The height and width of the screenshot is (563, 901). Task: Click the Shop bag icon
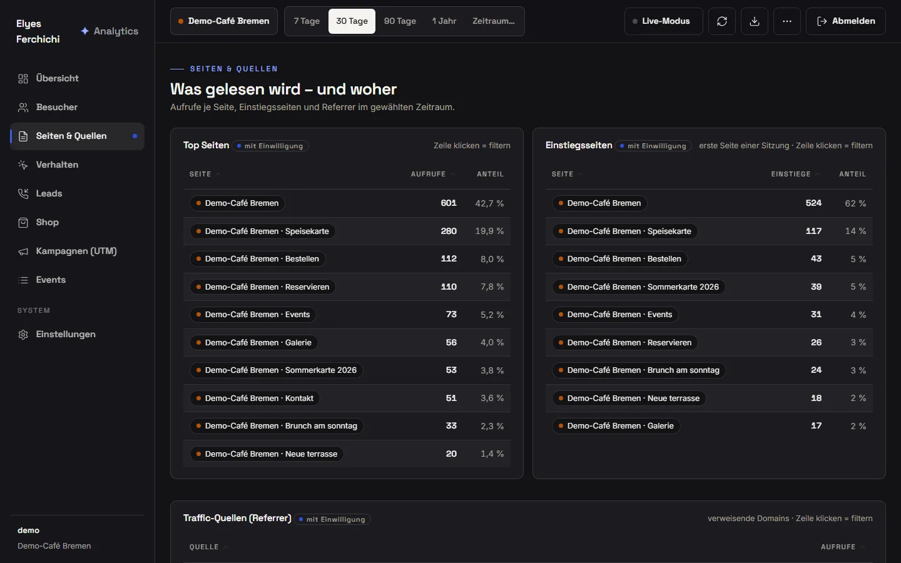[23, 223]
